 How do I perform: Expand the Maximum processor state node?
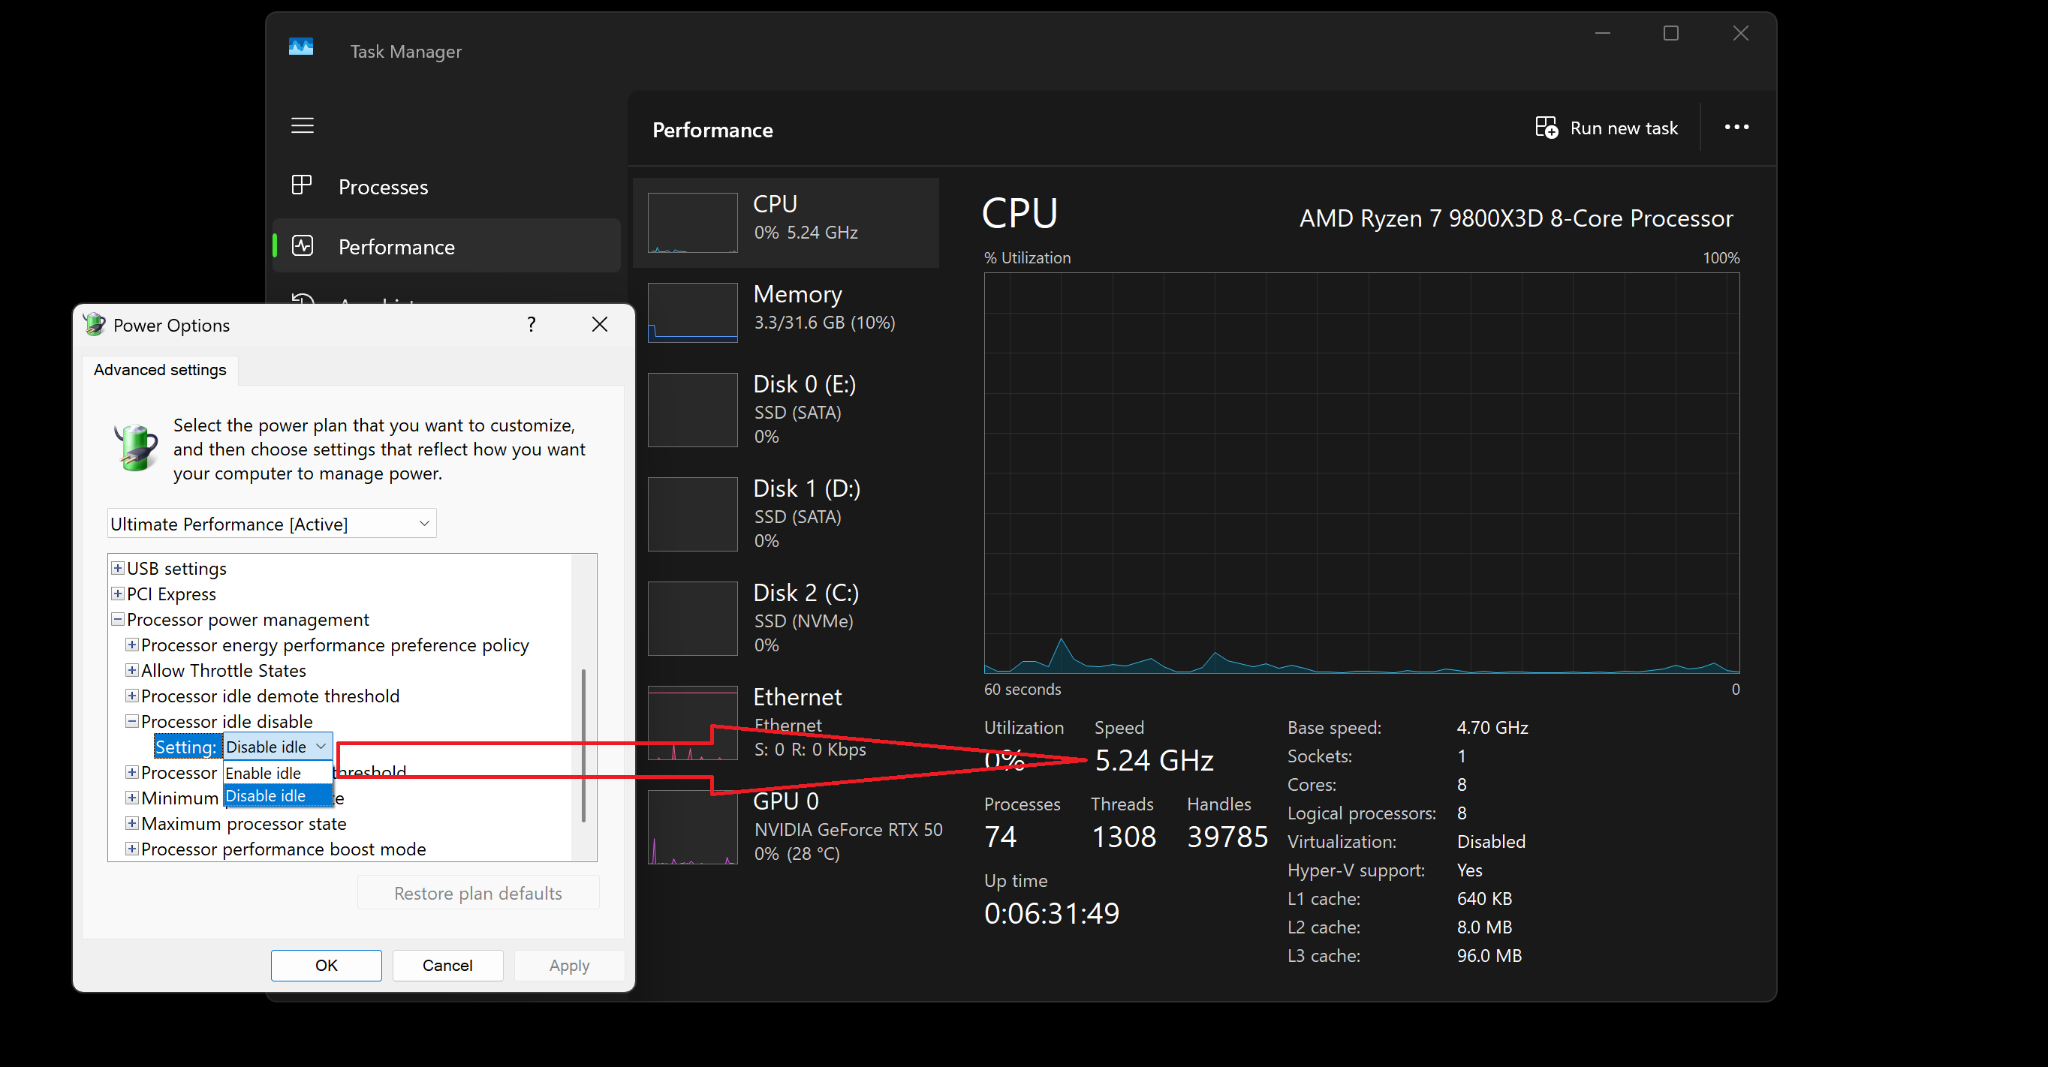(132, 823)
